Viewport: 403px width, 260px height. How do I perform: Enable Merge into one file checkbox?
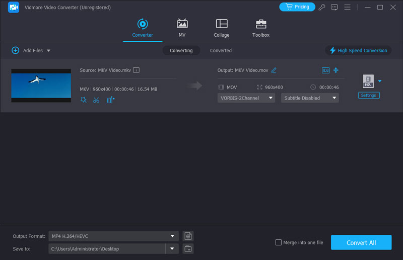tap(279, 242)
